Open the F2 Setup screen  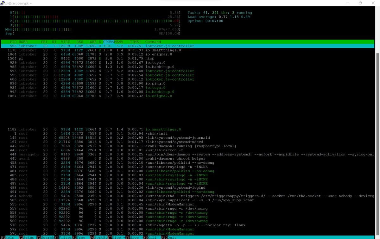click(x=27, y=237)
